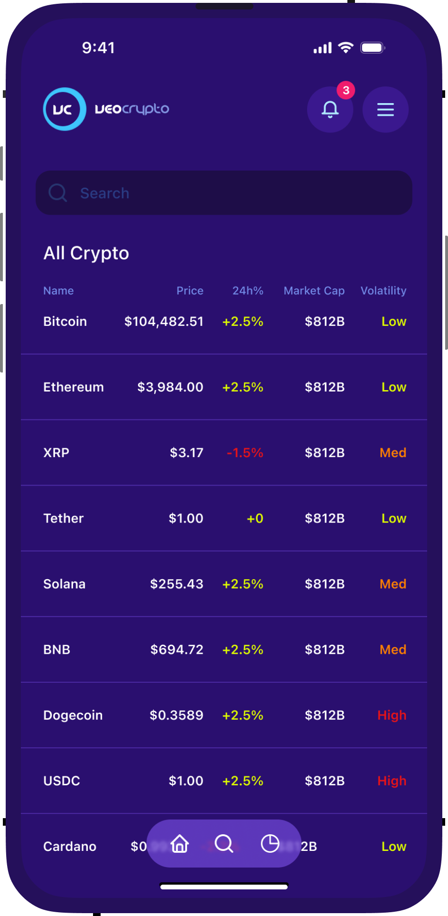This screenshot has height=916, width=448.
Task: Open the hamburger menu
Action: [385, 110]
